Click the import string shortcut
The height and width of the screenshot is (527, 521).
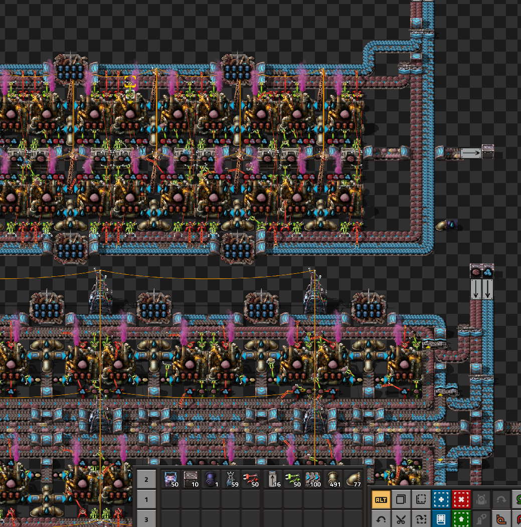(421, 519)
